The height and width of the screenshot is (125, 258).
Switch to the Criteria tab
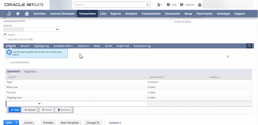[11, 46]
